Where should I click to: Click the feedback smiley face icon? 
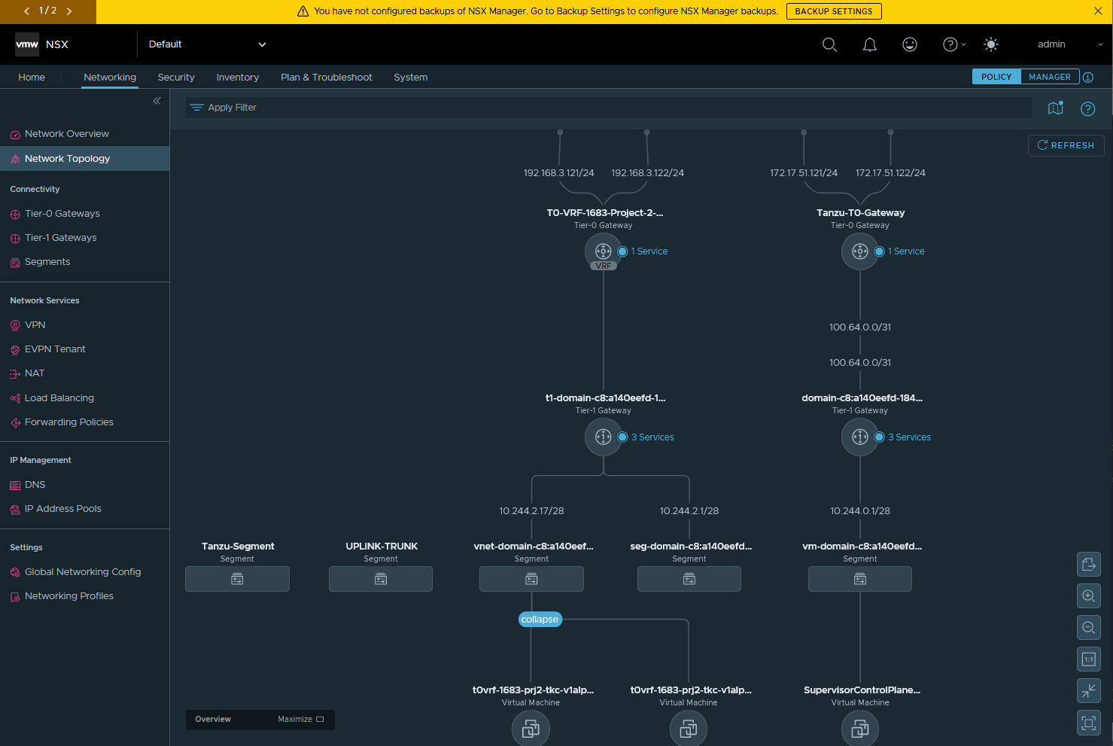coord(910,44)
